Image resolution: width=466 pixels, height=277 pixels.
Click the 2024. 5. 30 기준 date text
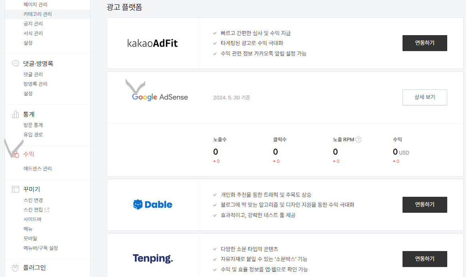[232, 97]
